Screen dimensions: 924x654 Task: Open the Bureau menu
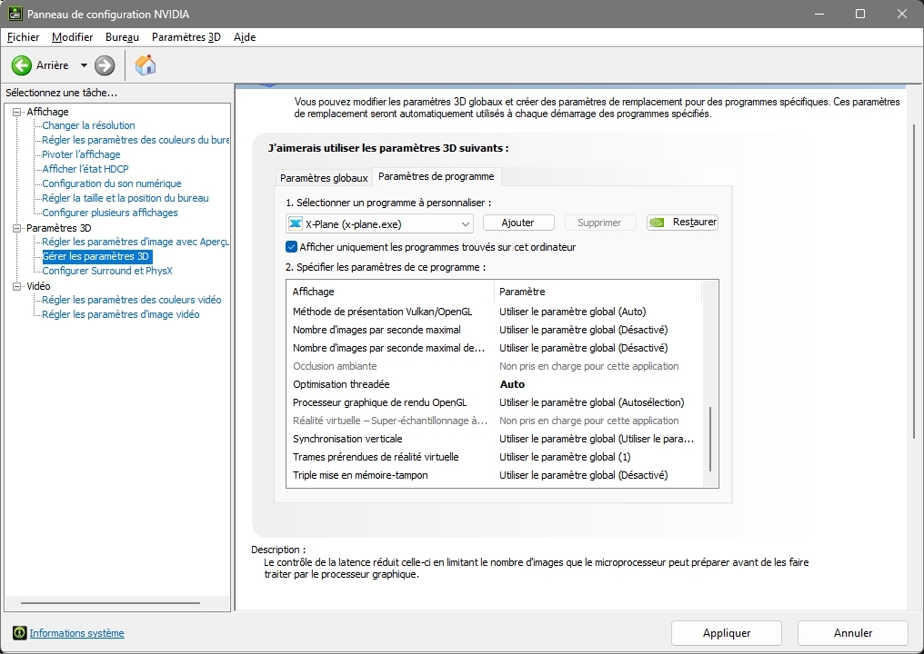[x=122, y=37]
